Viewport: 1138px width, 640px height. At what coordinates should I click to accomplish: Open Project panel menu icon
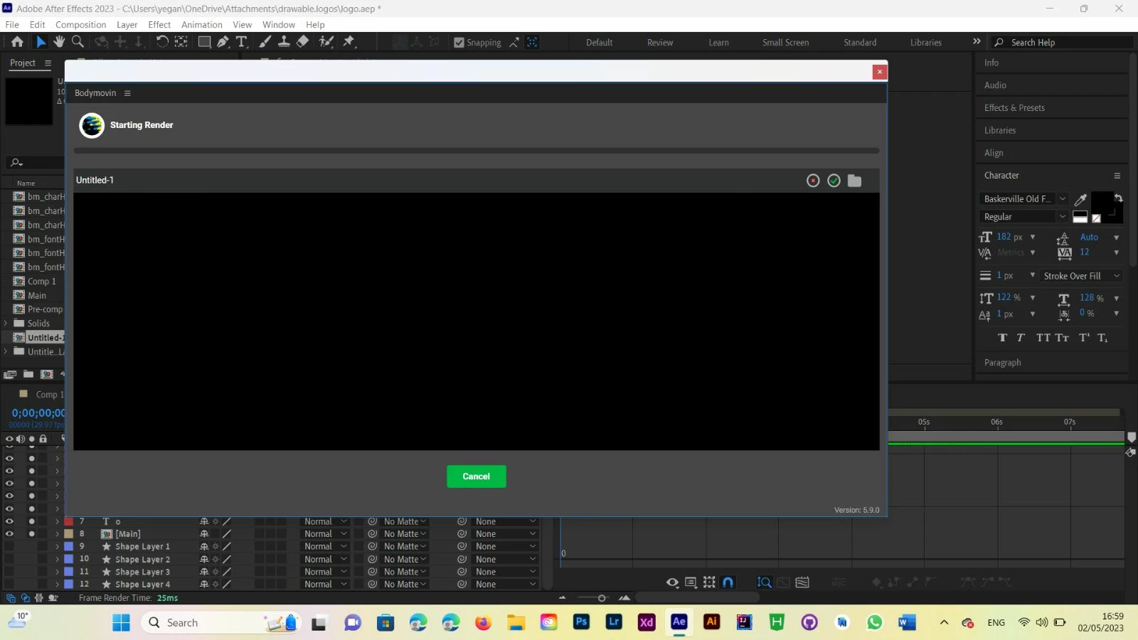(x=48, y=63)
